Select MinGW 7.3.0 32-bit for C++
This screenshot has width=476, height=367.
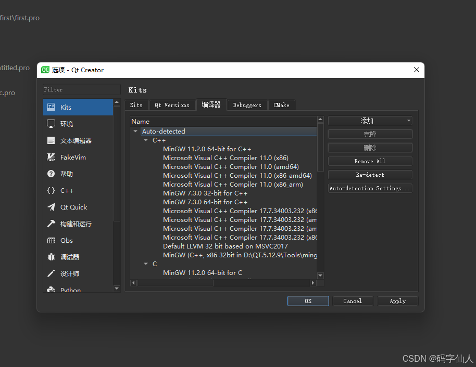[205, 193]
